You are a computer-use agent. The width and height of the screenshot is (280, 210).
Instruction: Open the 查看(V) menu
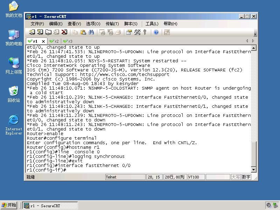pyautogui.click(x=74, y=24)
